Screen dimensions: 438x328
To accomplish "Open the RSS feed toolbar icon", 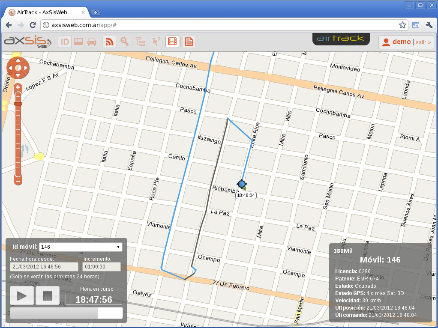I will [109, 42].
